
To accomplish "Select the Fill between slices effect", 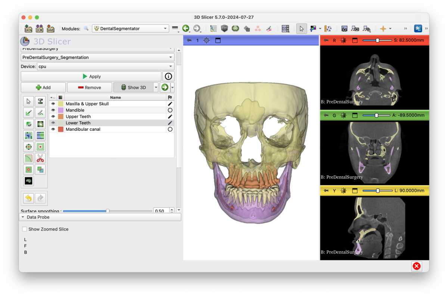I will point(40,136).
